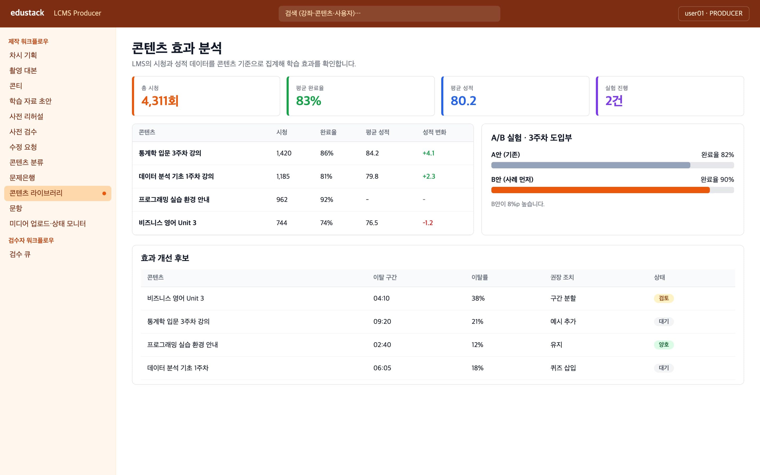760x475 pixels.
Task: Click the 평균 성적 80.2 card
Action: coord(515,96)
